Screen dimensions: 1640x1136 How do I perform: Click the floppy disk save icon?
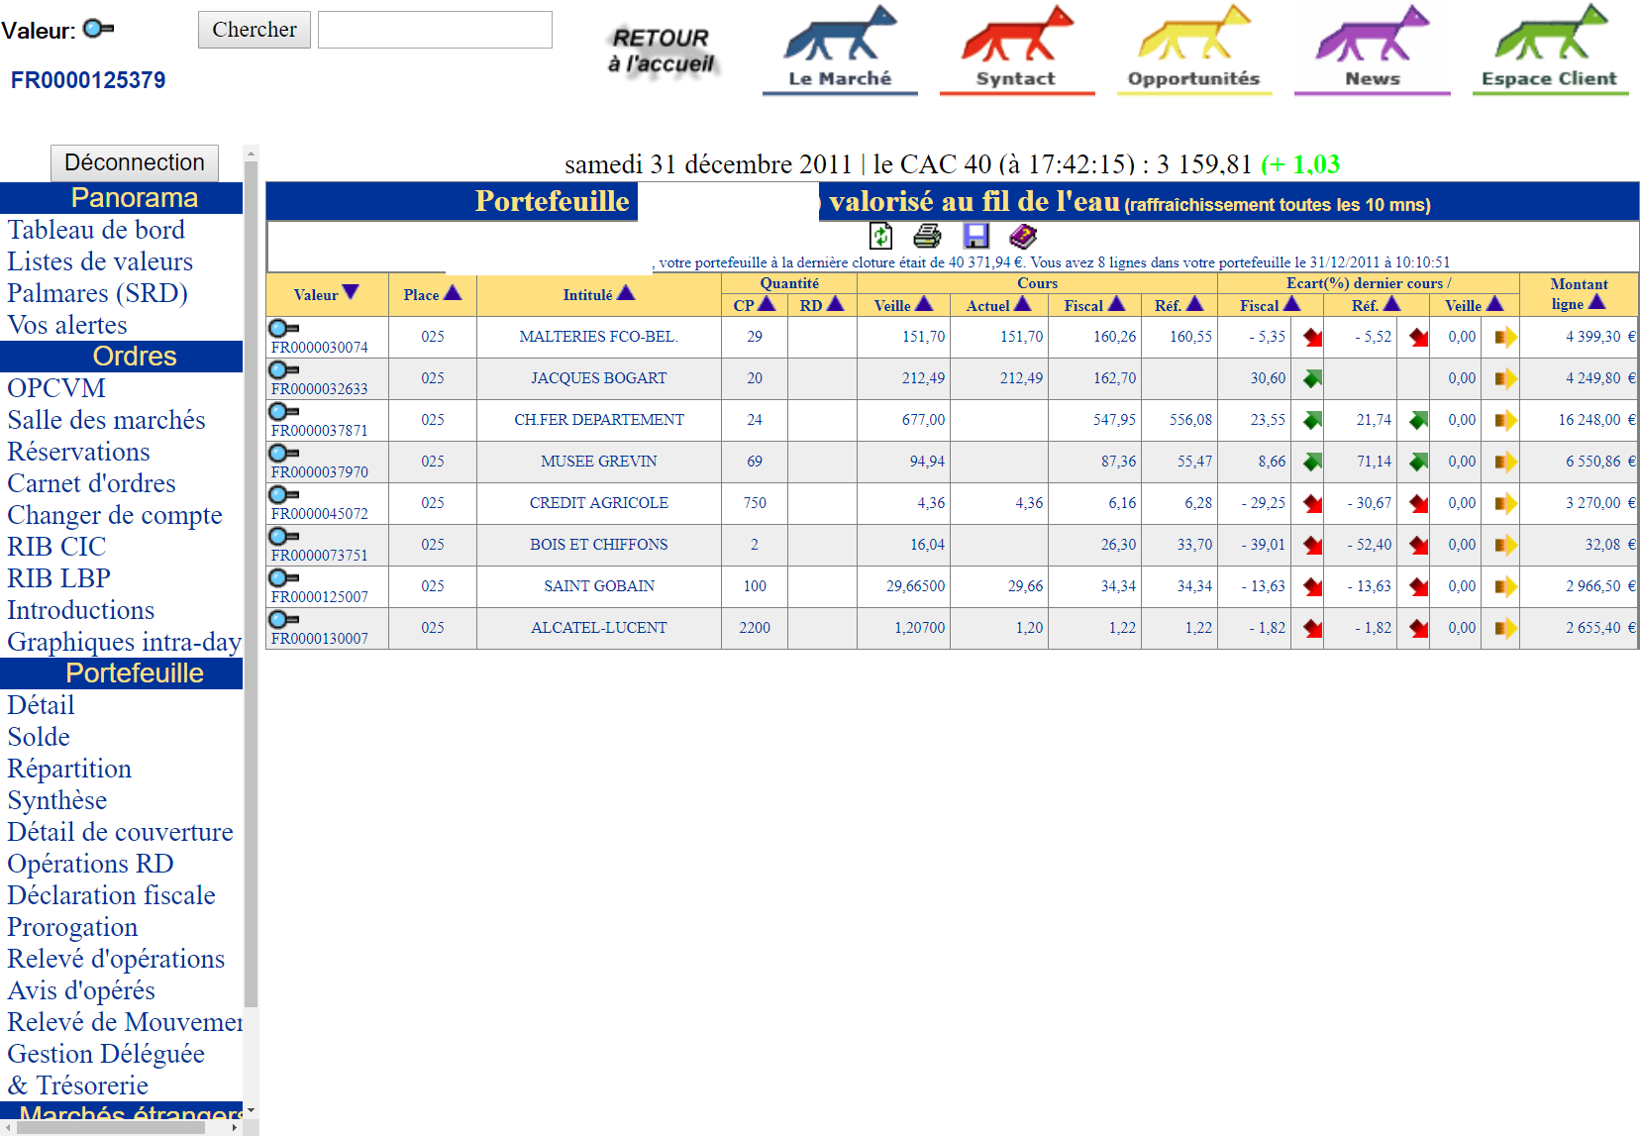tap(976, 236)
